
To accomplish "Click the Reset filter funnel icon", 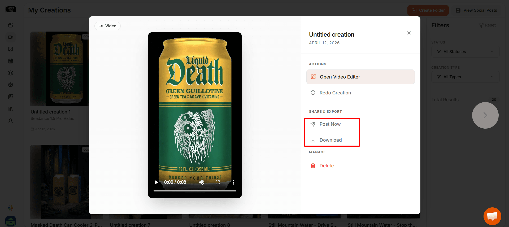I will (481, 25).
